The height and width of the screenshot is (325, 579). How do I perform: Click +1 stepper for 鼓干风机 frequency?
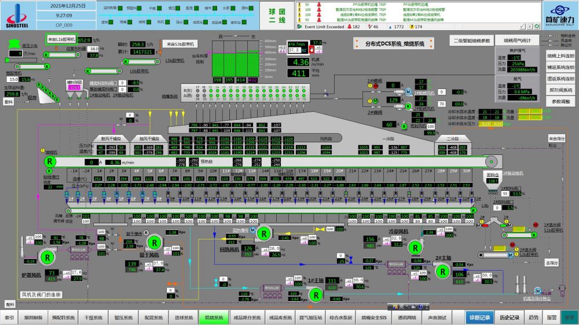149,264
